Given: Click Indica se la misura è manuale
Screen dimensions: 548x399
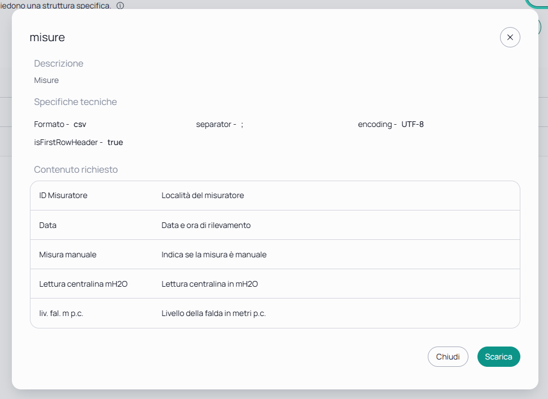Looking at the screenshot, I should tap(214, 255).
